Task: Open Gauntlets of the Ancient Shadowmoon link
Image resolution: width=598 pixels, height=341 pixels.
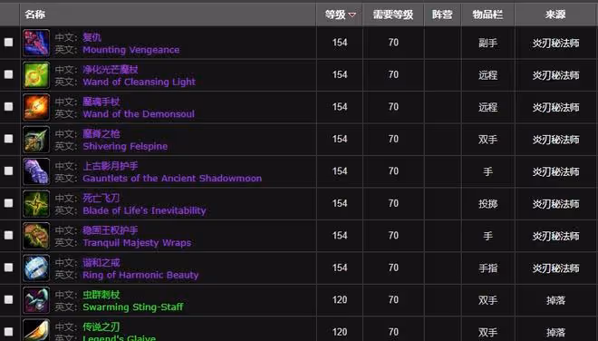Action: [172, 179]
